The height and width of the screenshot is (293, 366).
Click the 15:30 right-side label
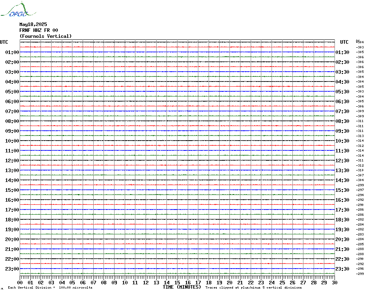click(x=342, y=190)
